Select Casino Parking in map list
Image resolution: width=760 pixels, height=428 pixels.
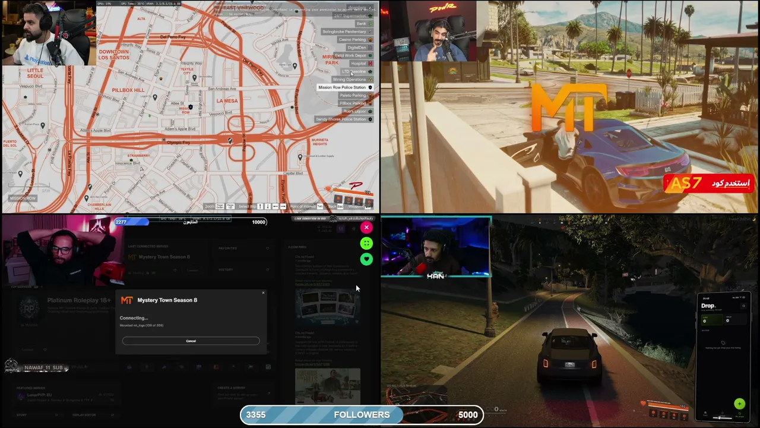pyautogui.click(x=355, y=40)
